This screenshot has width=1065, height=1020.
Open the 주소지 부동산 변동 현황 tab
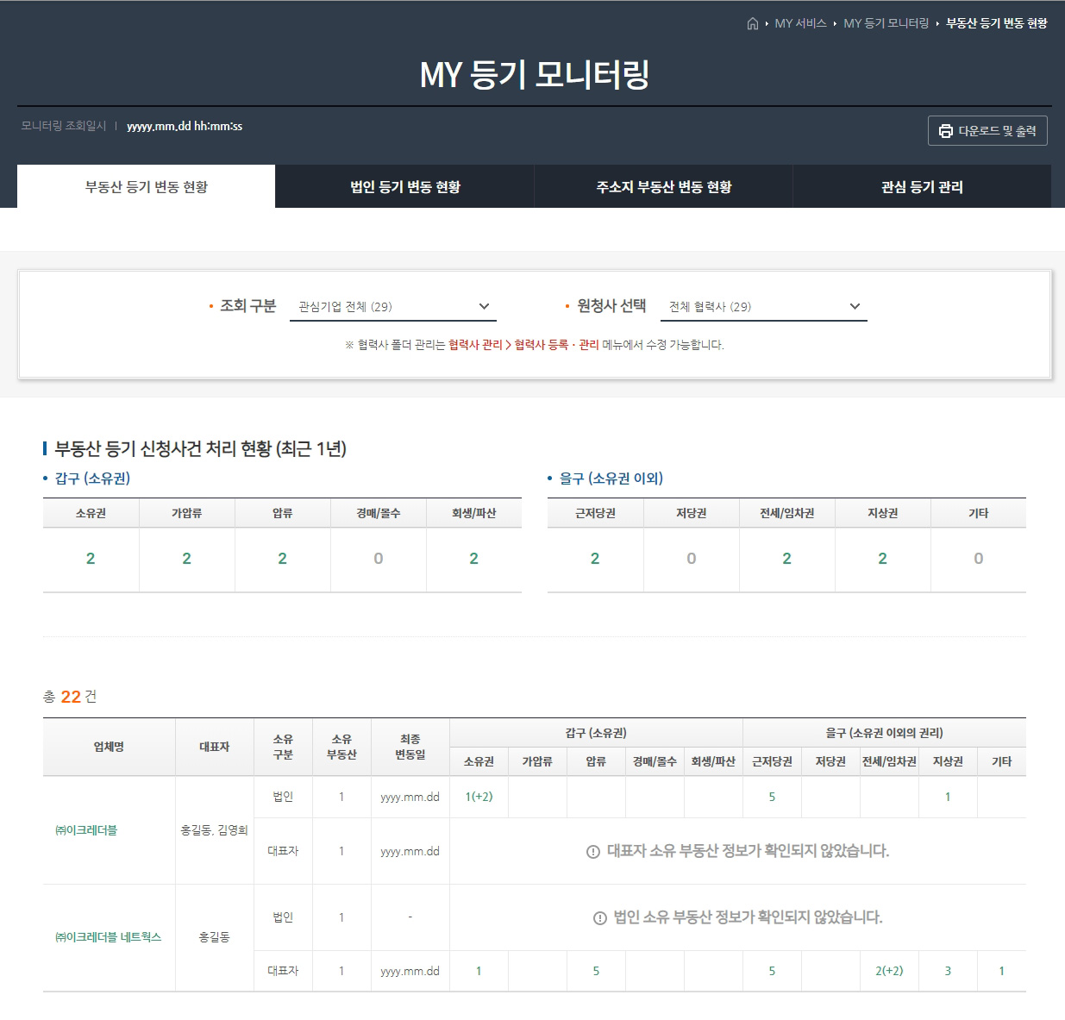[664, 186]
